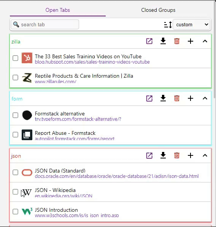Viewport: 216px width, 227px height.
Task: Download the zilla group tabs
Action: [163, 41]
